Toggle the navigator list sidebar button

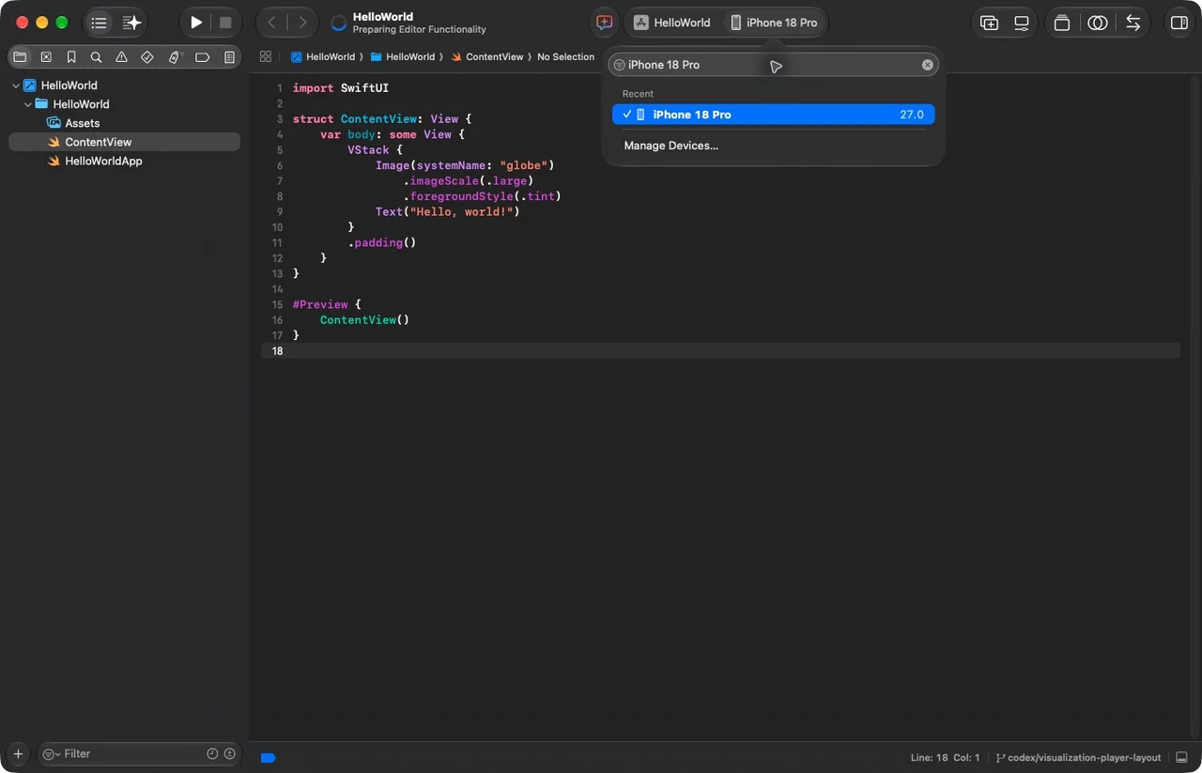[99, 23]
